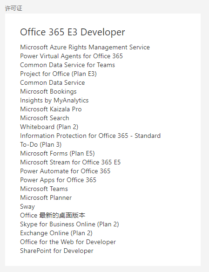The width and height of the screenshot is (209, 272).
Task: Click the Sway entry
Action: [x=27, y=206]
